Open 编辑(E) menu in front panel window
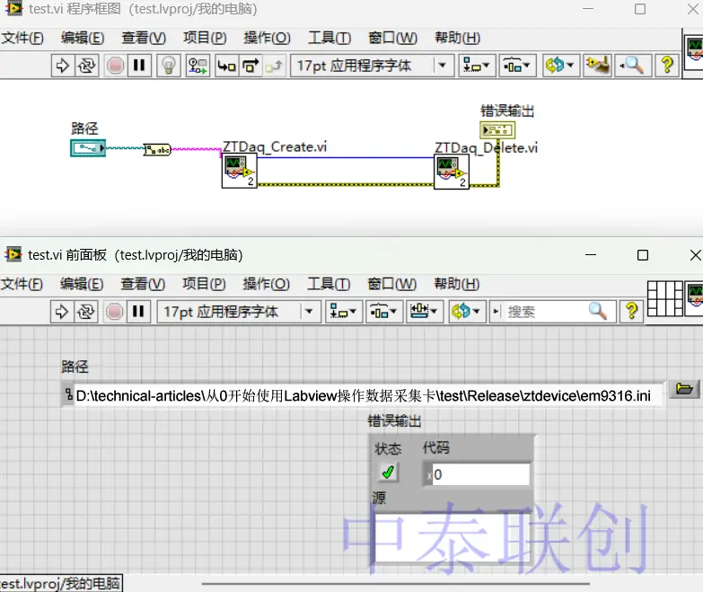This screenshot has height=592, width=703. pyautogui.click(x=82, y=284)
